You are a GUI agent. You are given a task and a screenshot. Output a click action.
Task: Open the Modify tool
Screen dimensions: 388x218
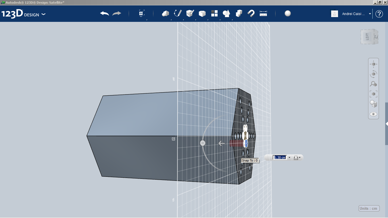[202, 14]
